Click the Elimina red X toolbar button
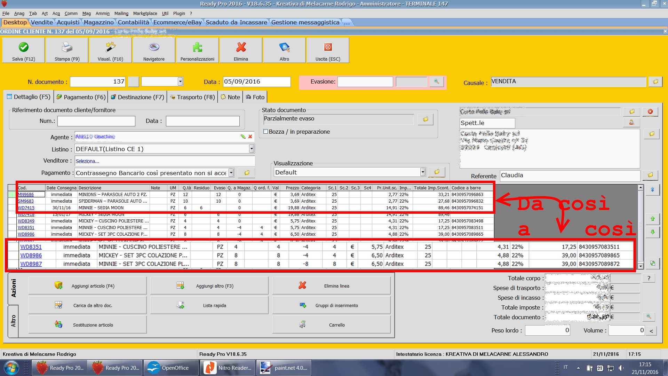The width and height of the screenshot is (668, 376). point(241,50)
